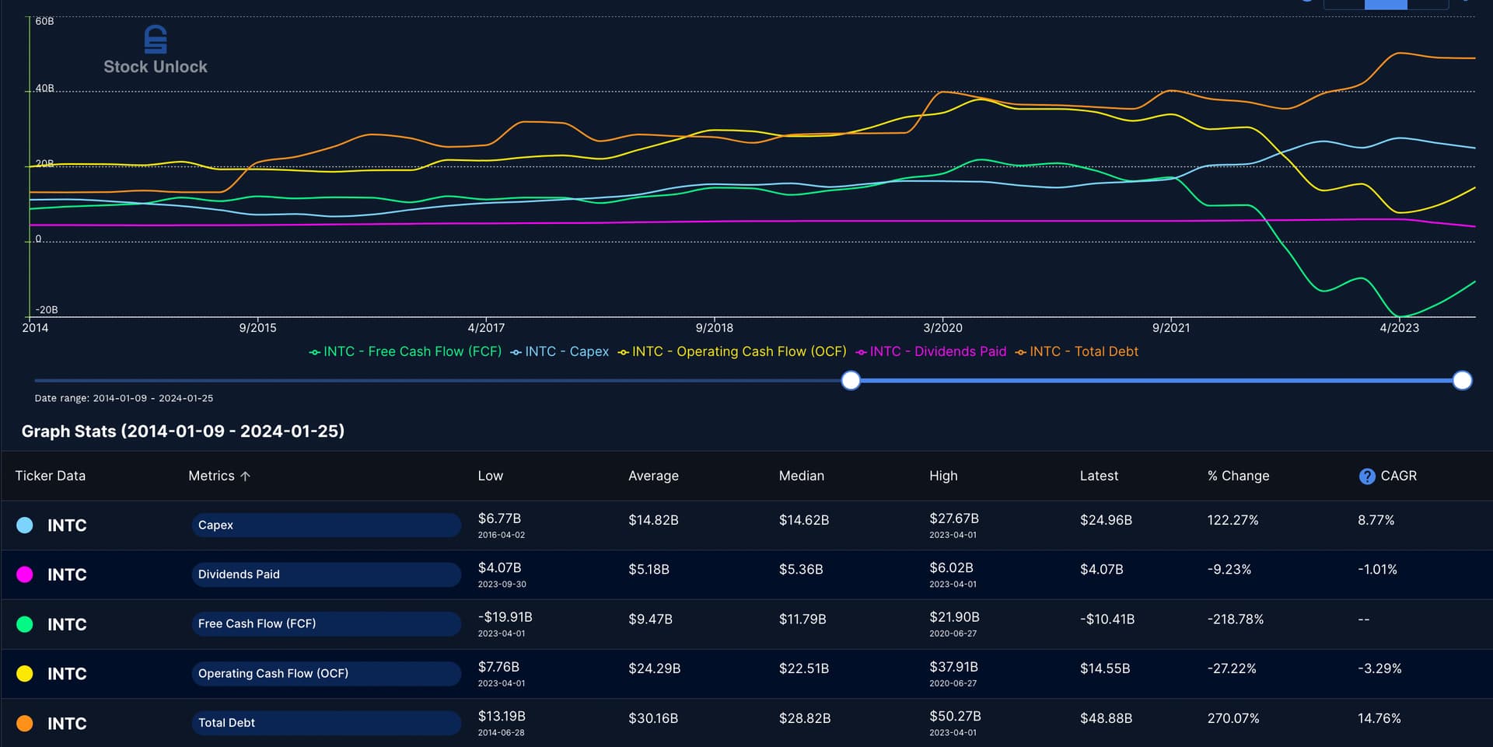Select the Operating Cash Flow (OCF) metric pill
This screenshot has height=747, width=1493.
[x=327, y=673]
